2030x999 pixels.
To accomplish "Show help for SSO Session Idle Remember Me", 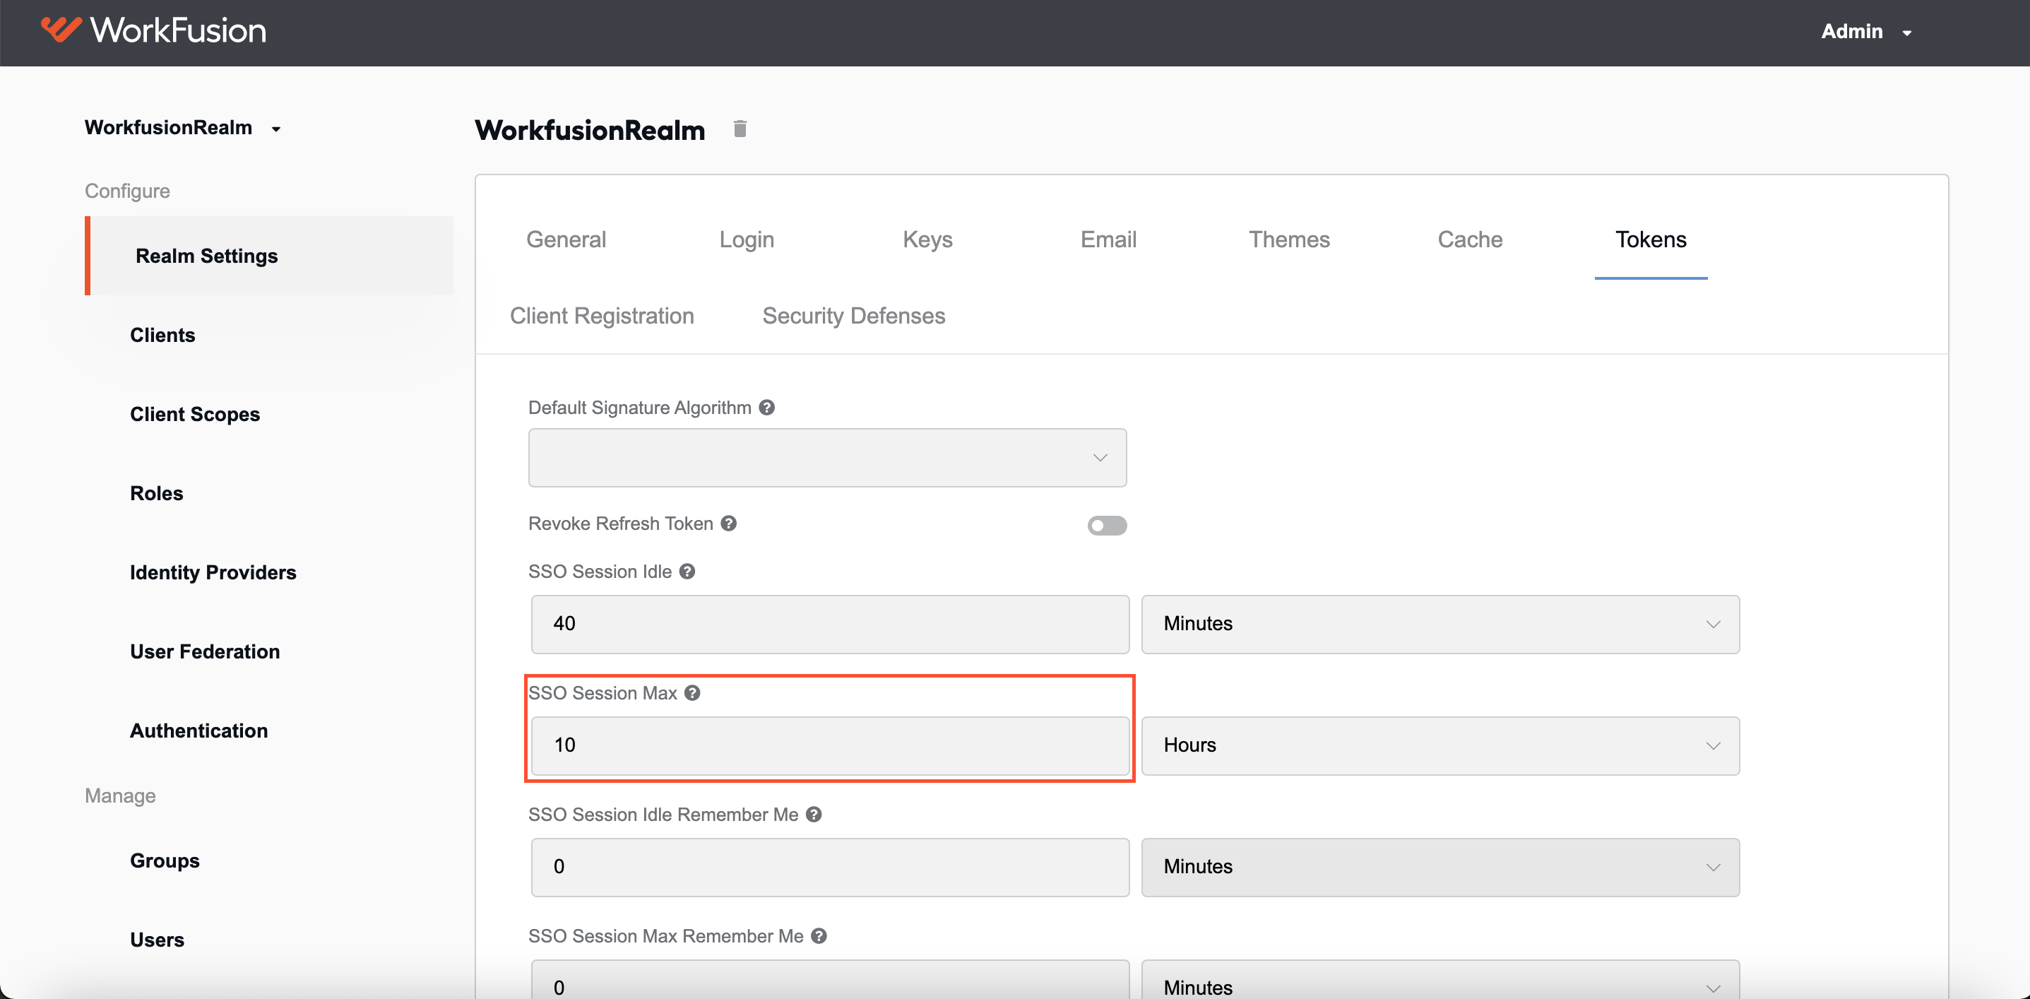I will click(814, 815).
